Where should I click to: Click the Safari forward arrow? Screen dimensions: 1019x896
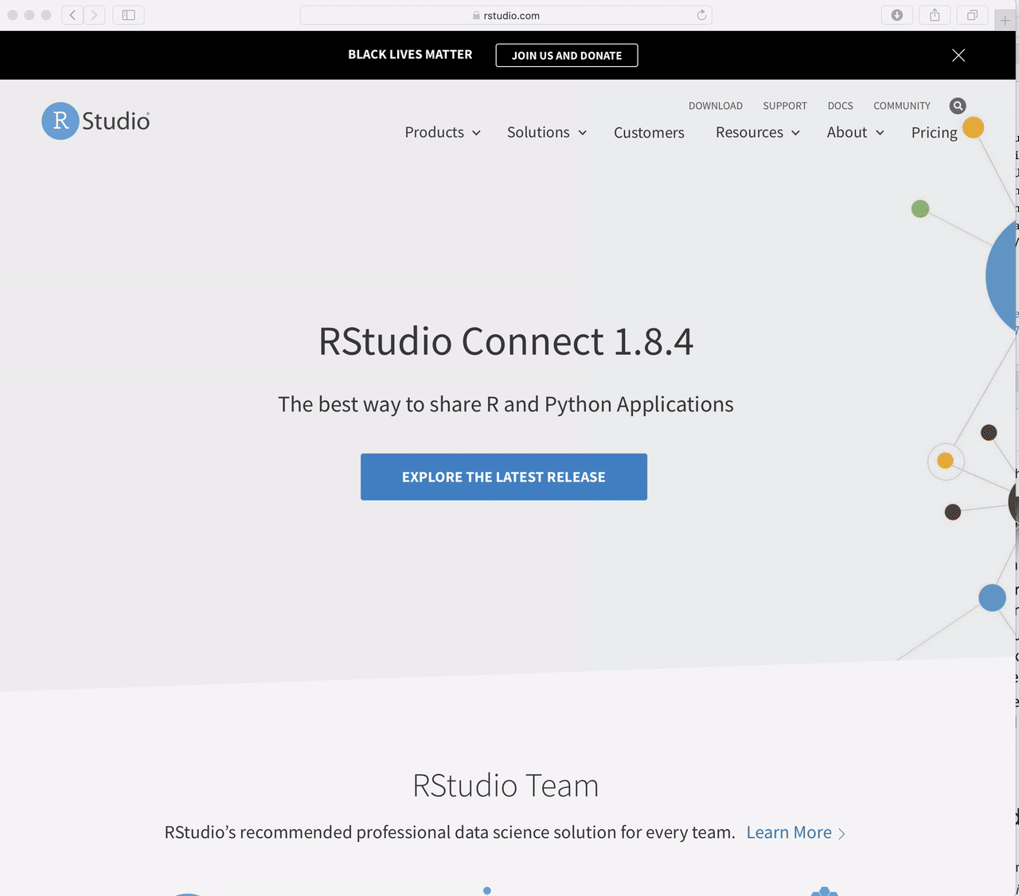(x=94, y=15)
